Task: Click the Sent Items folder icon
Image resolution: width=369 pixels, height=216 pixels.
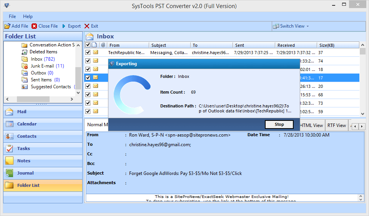Action: pyautogui.click(x=25, y=80)
